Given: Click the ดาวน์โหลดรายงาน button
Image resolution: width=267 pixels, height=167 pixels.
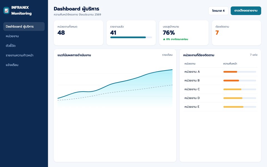Looking at the screenshot, I should (x=246, y=11).
